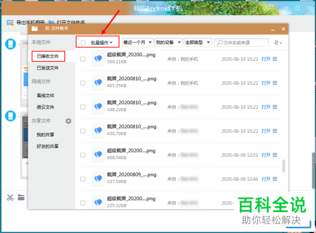Click the timestamp 2020-08-09 12:46

click(x=240, y=179)
